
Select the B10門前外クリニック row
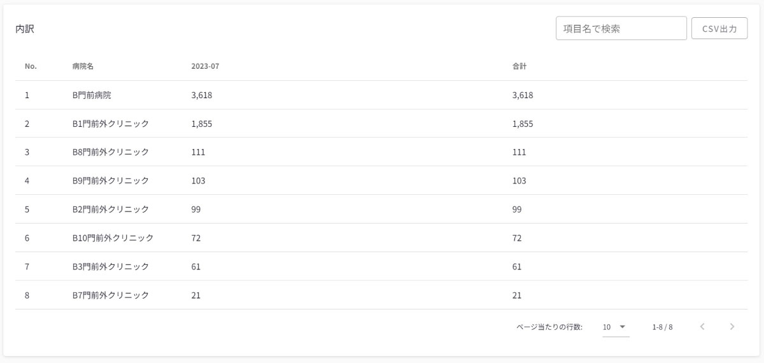(x=113, y=238)
